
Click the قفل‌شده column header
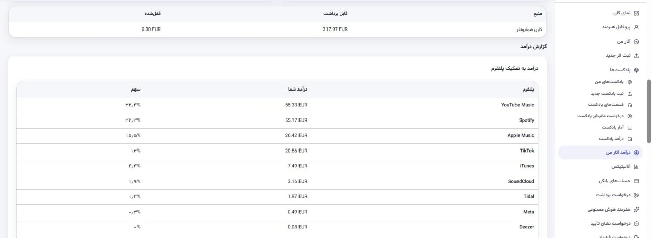pyautogui.click(x=152, y=14)
